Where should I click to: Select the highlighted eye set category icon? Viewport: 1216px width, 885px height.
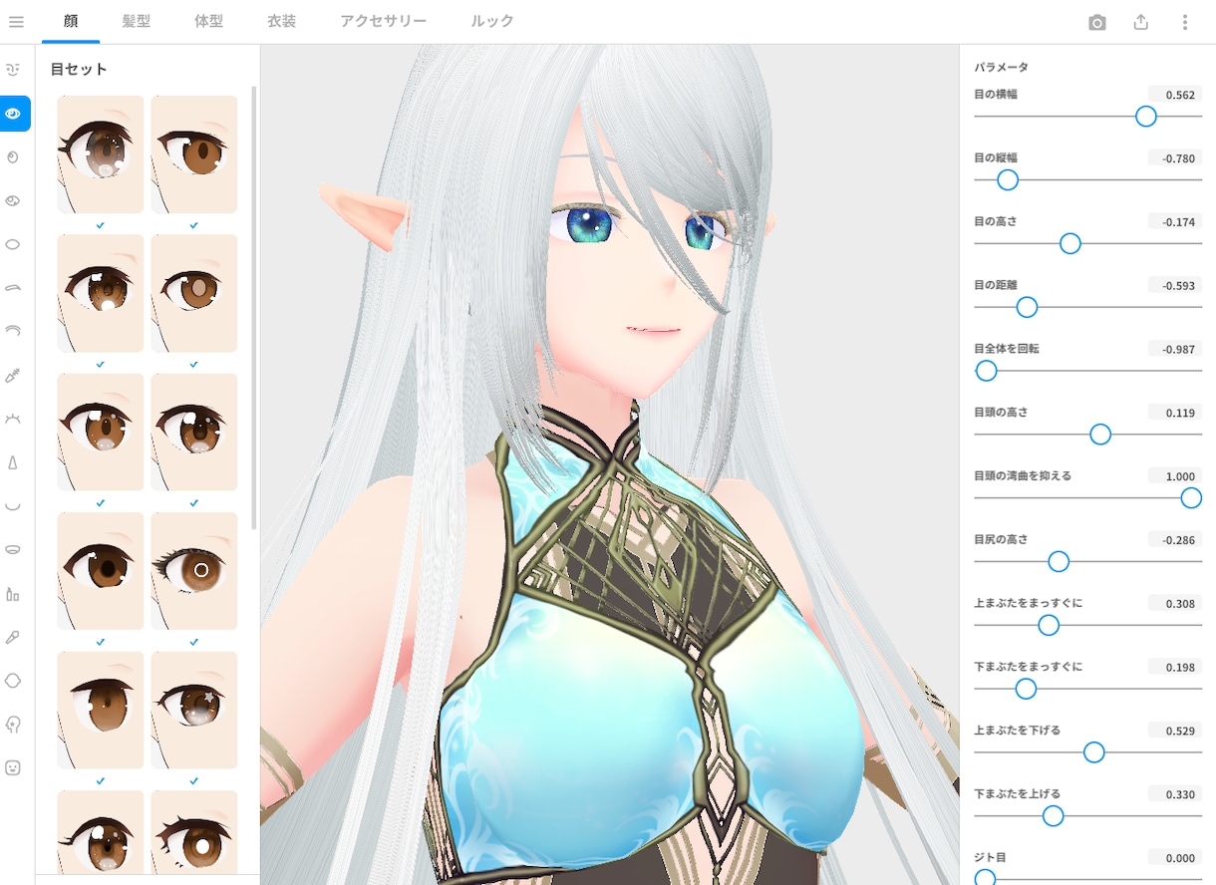[15, 114]
